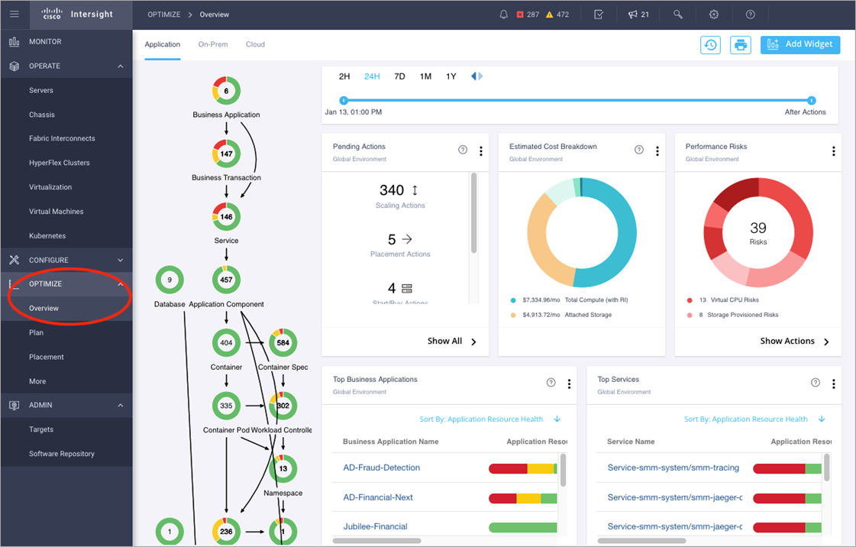Open the Jubilee-Financial application link

click(x=375, y=527)
